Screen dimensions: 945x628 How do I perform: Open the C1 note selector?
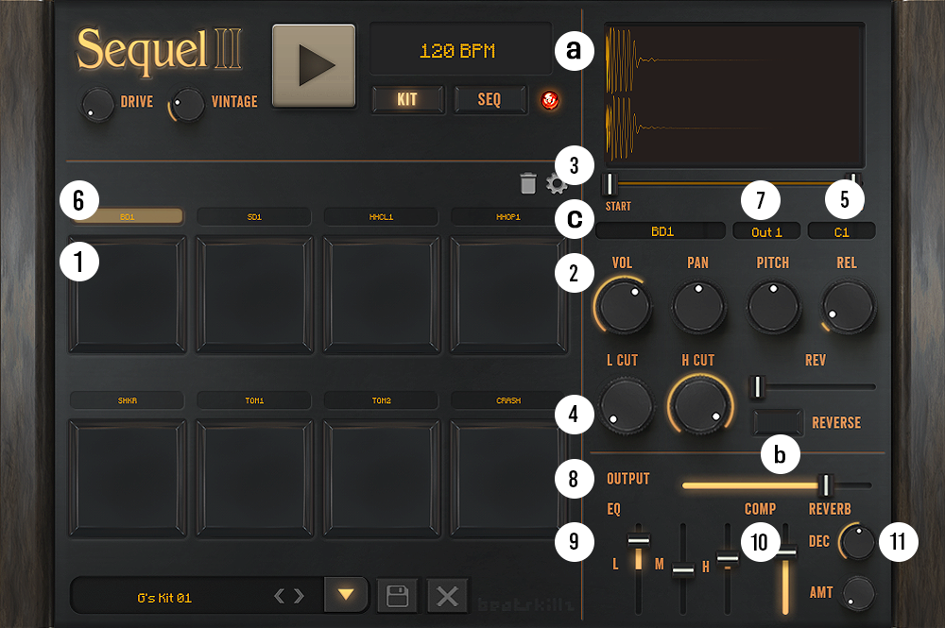841,231
